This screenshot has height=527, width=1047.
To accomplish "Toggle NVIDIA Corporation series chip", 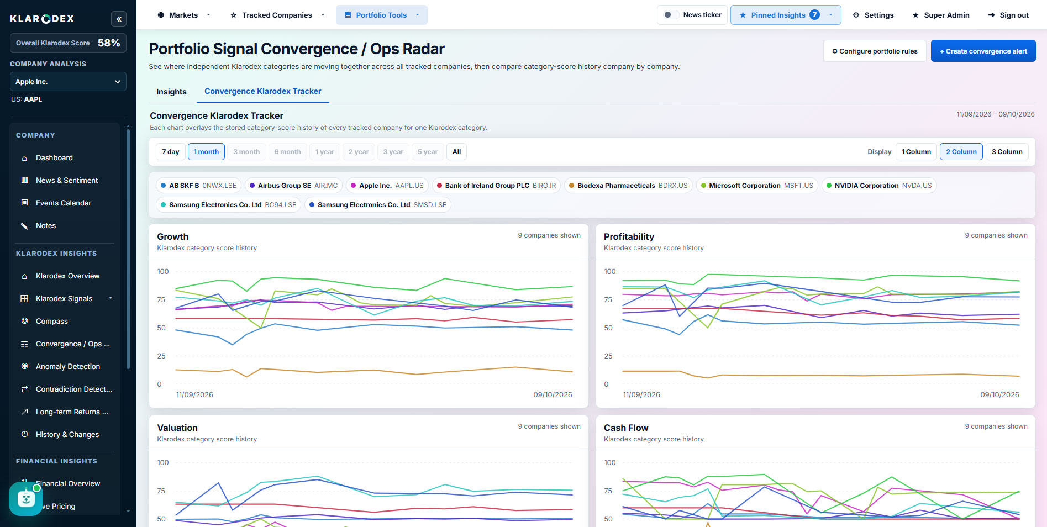I will click(879, 186).
